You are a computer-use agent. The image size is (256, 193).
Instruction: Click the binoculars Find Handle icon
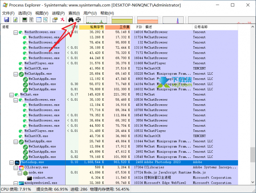(x=71, y=20)
